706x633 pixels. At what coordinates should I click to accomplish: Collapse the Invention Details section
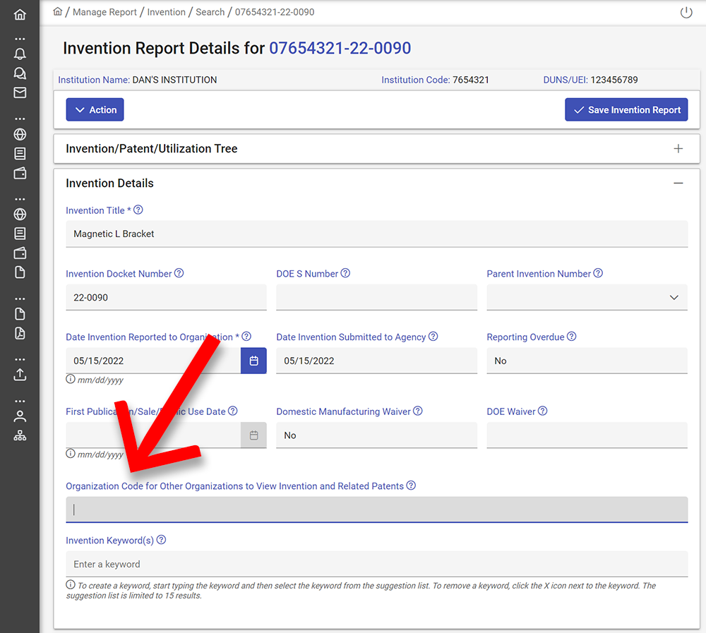tap(678, 183)
